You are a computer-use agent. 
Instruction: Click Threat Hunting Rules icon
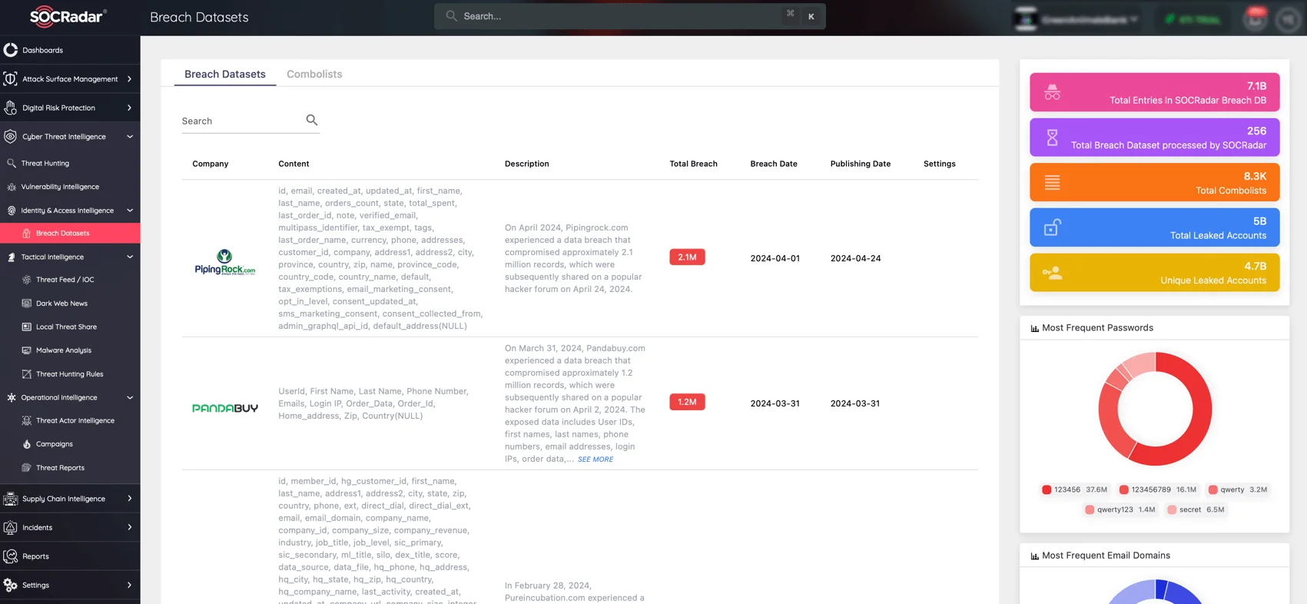27,374
